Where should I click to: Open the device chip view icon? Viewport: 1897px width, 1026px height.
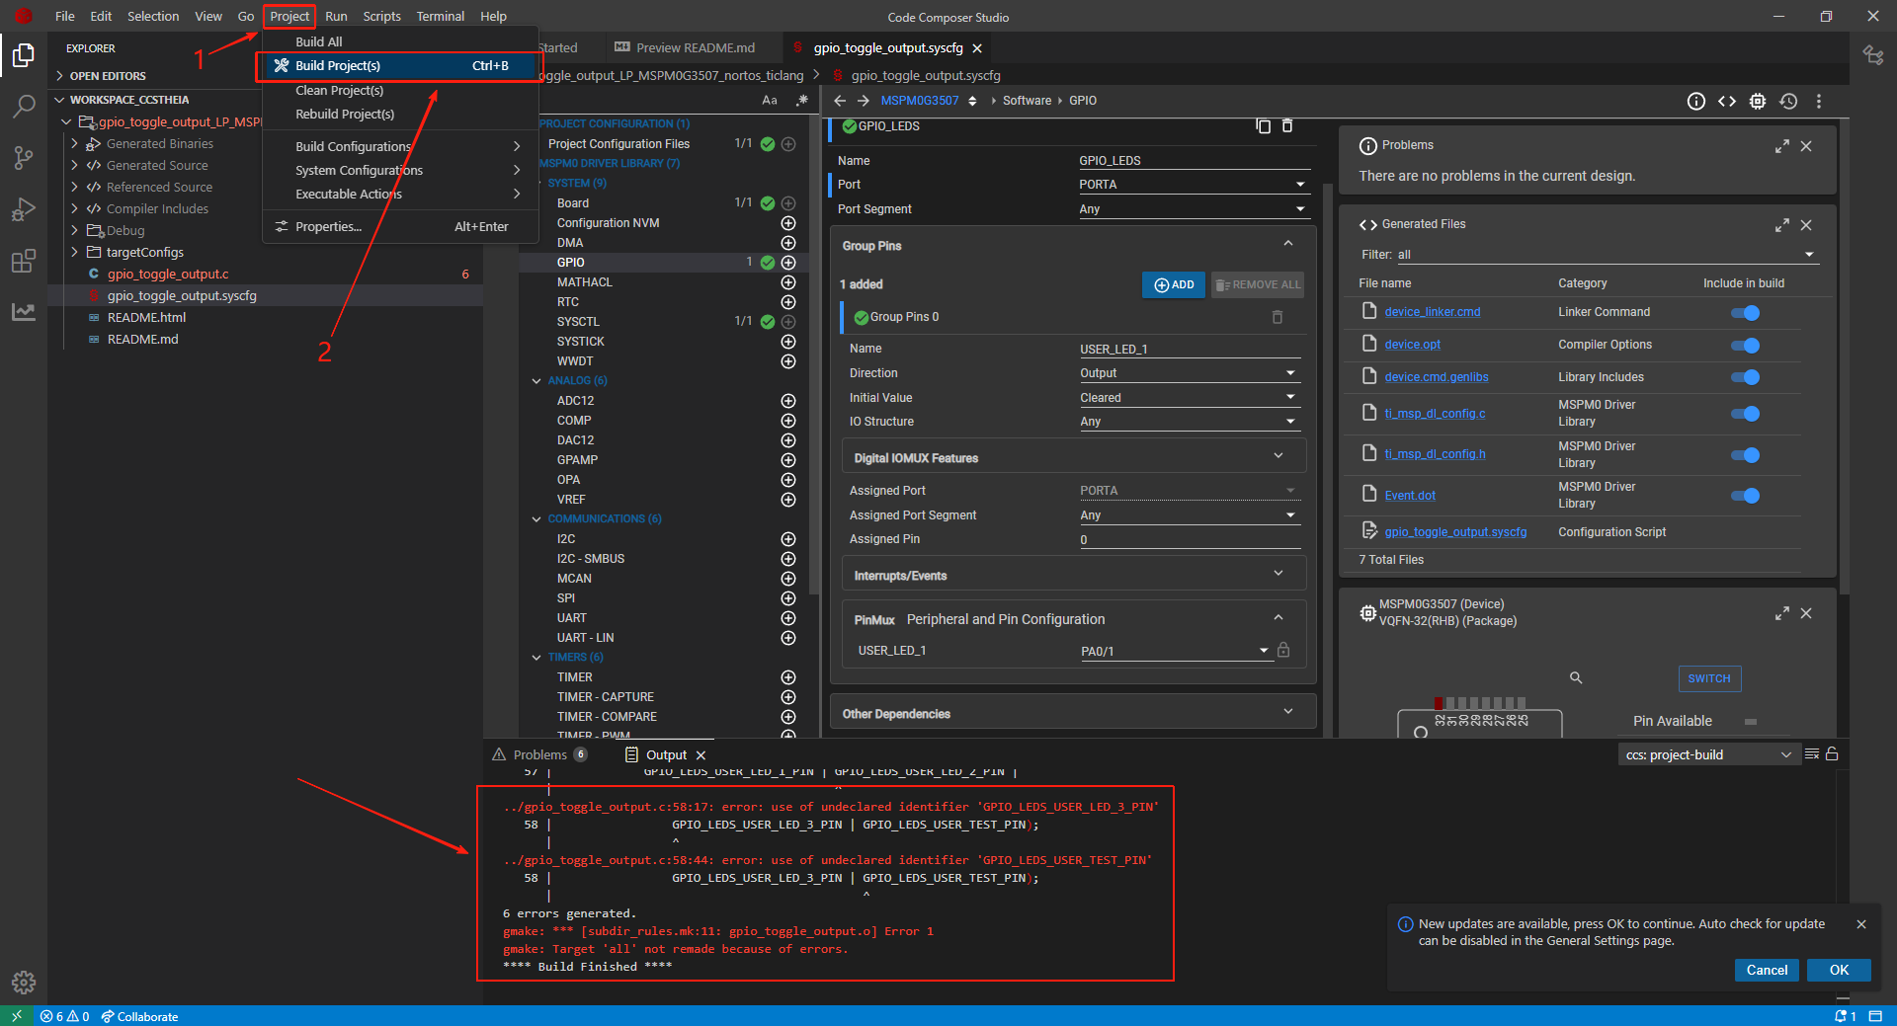click(x=1758, y=101)
